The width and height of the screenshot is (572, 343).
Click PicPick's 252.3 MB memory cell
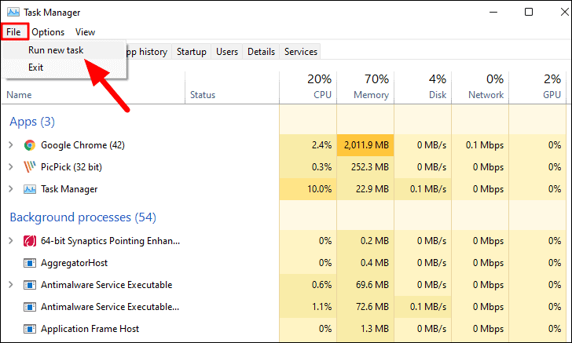pyautogui.click(x=365, y=167)
